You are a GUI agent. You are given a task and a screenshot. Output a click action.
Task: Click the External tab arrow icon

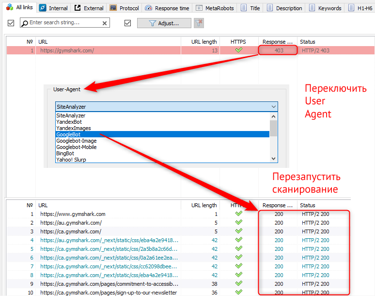pyautogui.click(x=78, y=8)
